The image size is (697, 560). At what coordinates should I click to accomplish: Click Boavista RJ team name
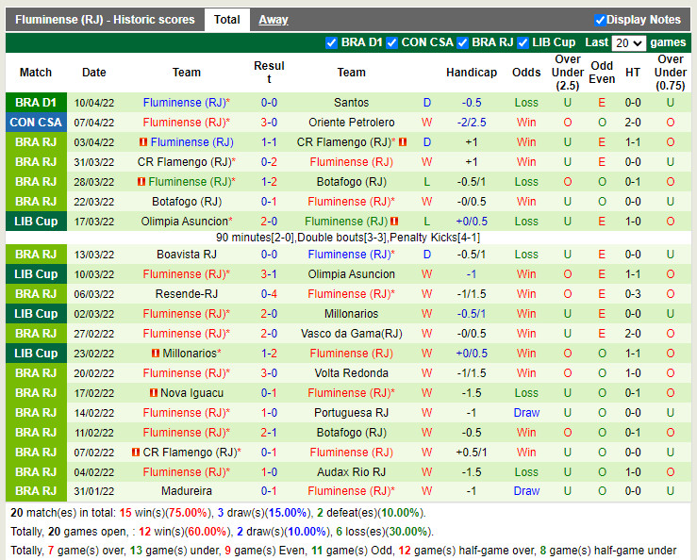[186, 255]
